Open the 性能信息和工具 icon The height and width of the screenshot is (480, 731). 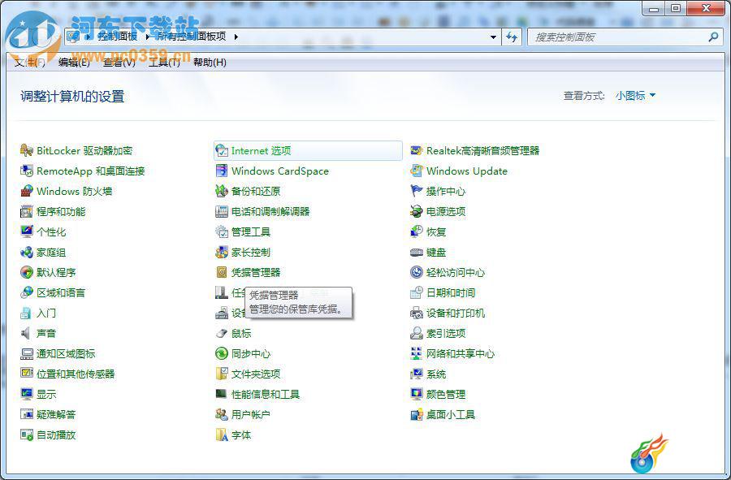[222, 394]
